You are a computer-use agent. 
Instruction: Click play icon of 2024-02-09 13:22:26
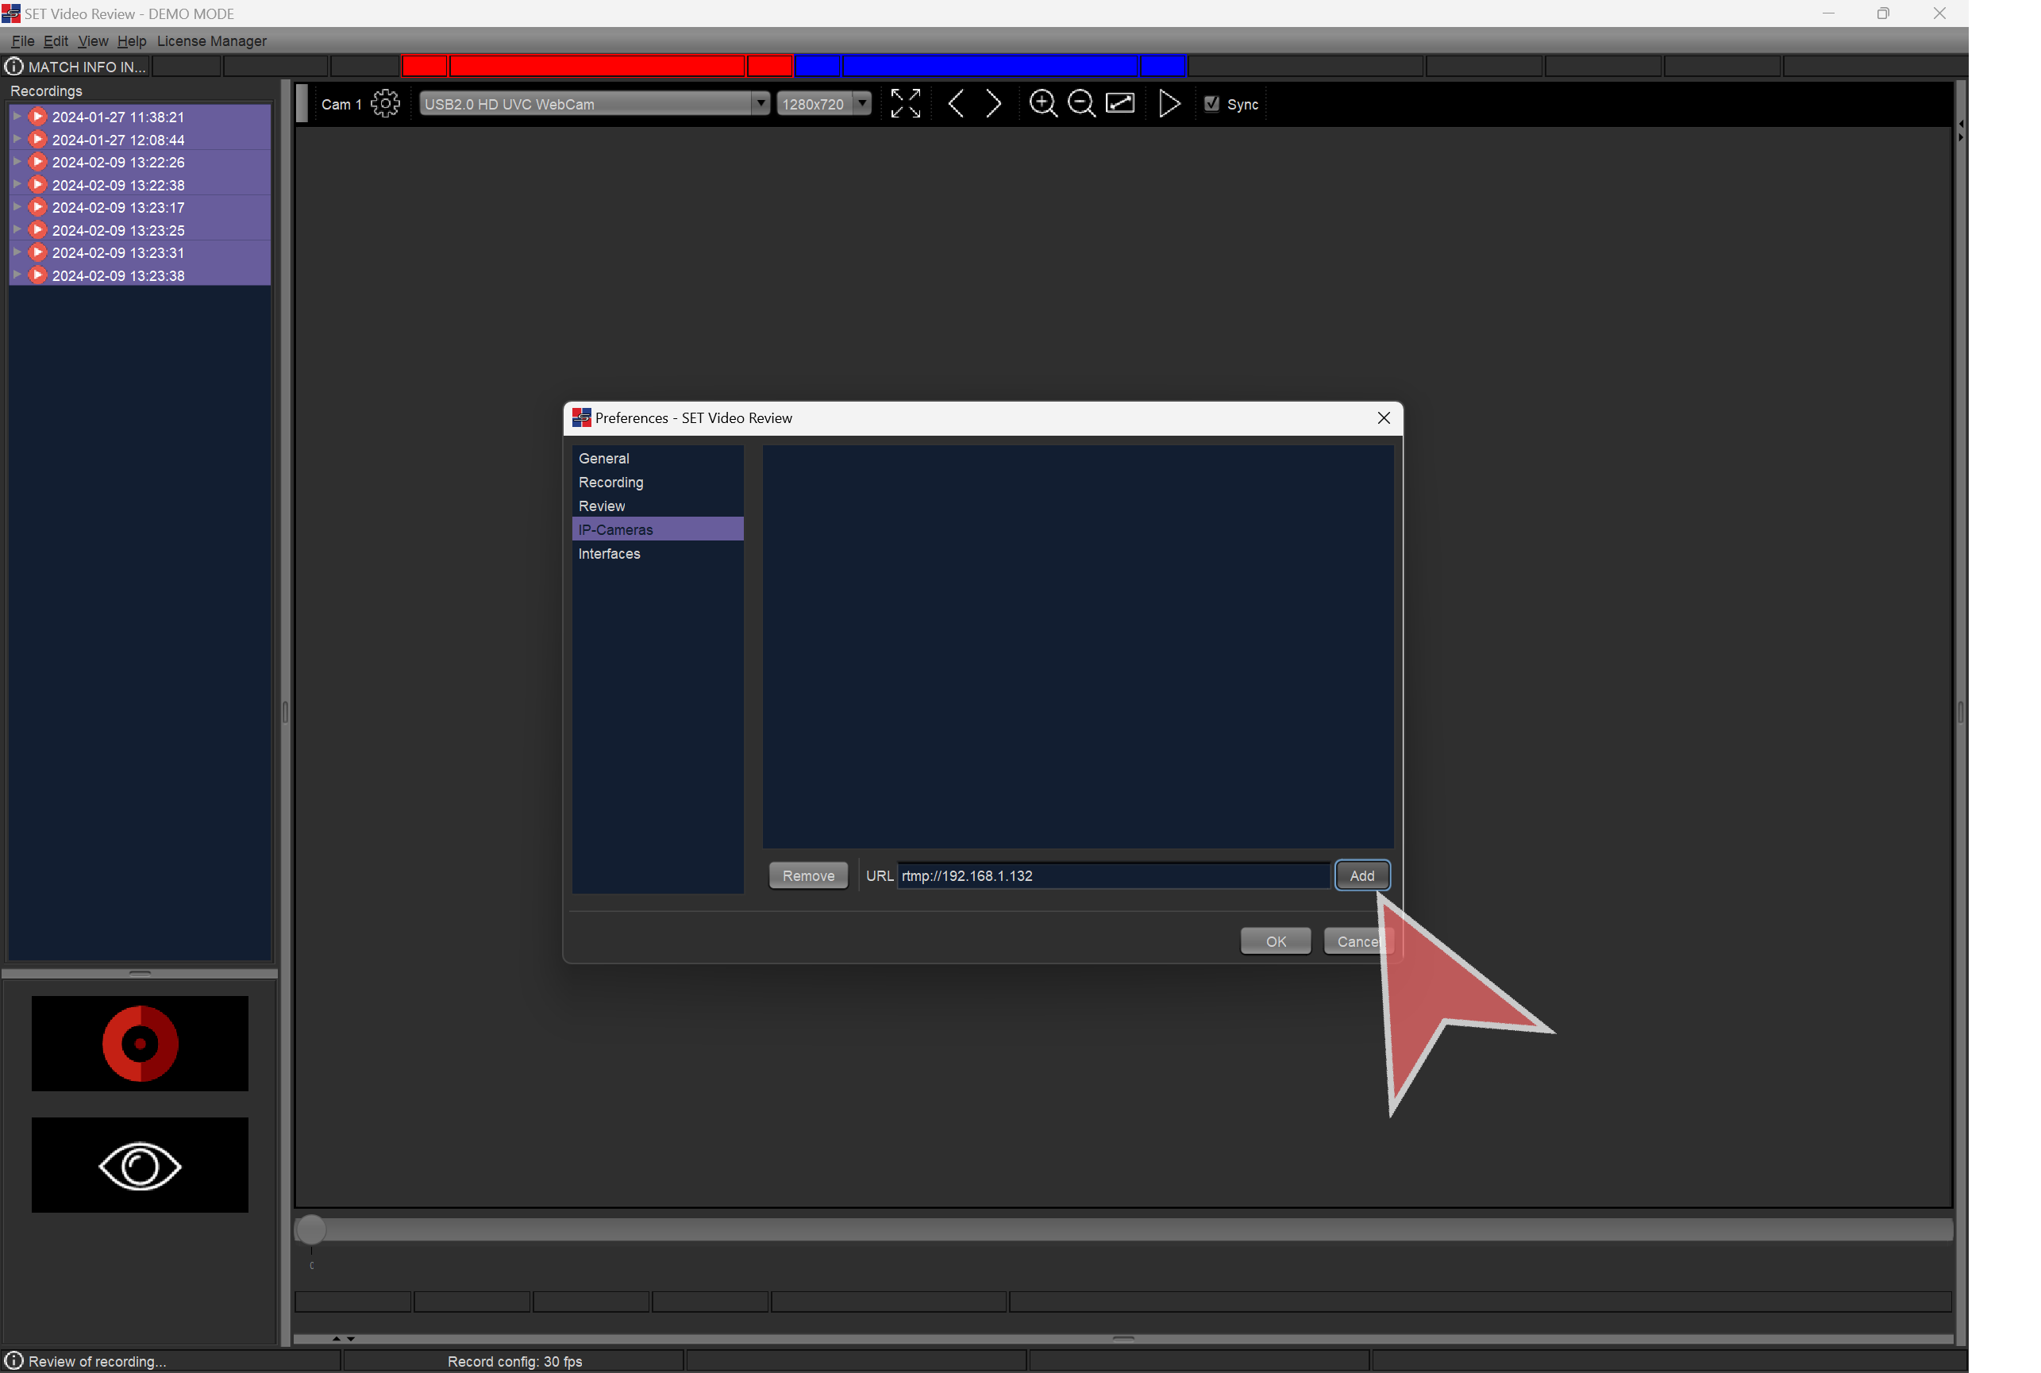coord(37,162)
